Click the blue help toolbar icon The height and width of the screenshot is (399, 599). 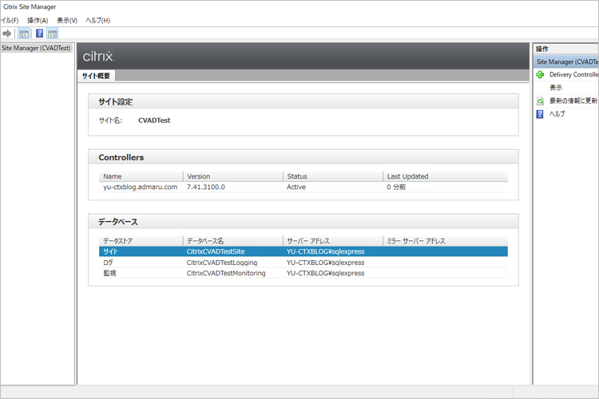pos(39,34)
